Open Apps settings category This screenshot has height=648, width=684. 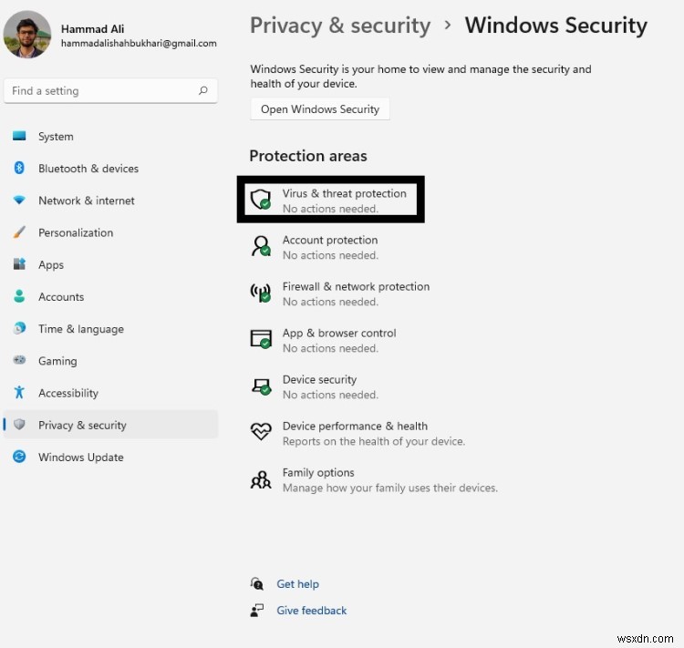tap(110, 264)
